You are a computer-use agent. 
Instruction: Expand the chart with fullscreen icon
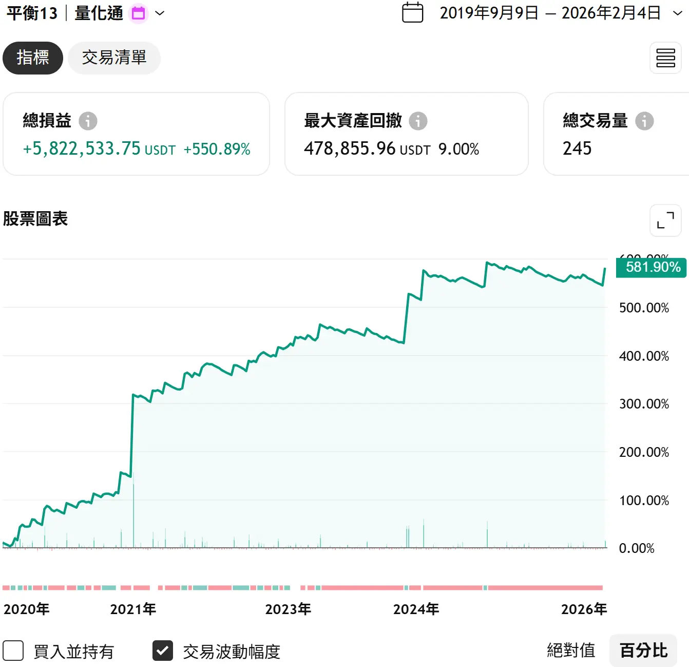click(665, 220)
